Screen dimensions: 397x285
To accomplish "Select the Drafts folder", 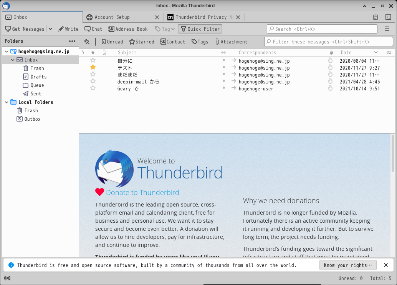I will click(x=35, y=77).
